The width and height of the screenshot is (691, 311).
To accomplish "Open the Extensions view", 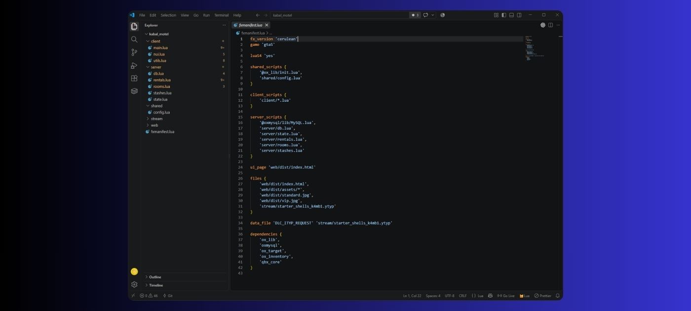I will pyautogui.click(x=134, y=78).
